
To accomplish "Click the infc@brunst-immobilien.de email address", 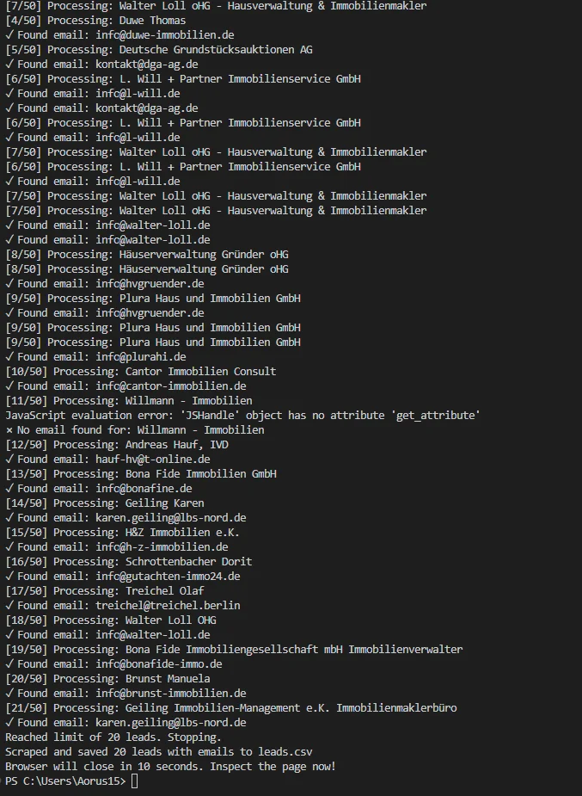I will point(170,694).
